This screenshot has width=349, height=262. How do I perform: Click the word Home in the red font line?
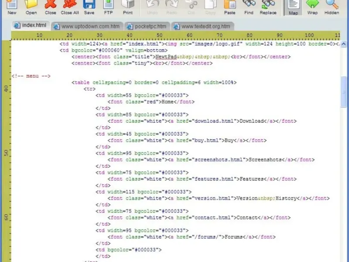tap(168, 102)
